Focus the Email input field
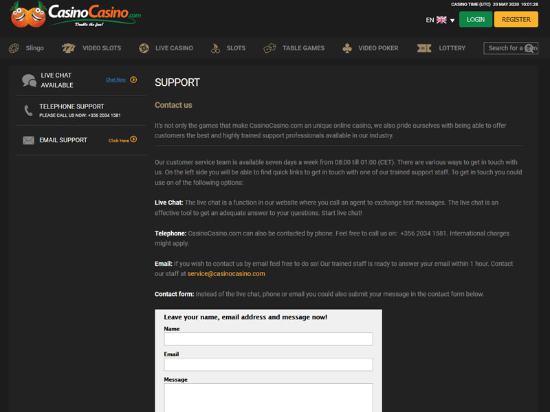This screenshot has height=412, width=550. click(268, 365)
